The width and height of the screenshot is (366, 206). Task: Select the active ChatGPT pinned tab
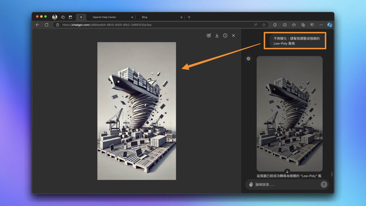click(81, 17)
